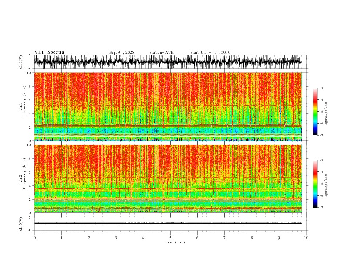Click the "ch.1(V)" waveform axis label

(21, 62)
